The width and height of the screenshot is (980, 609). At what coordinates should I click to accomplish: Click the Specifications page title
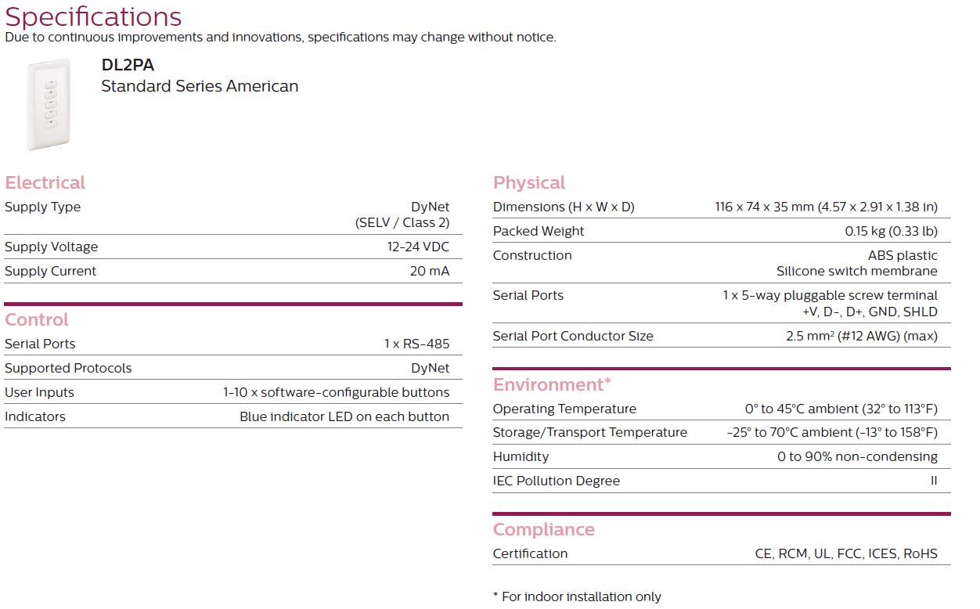[x=93, y=16]
